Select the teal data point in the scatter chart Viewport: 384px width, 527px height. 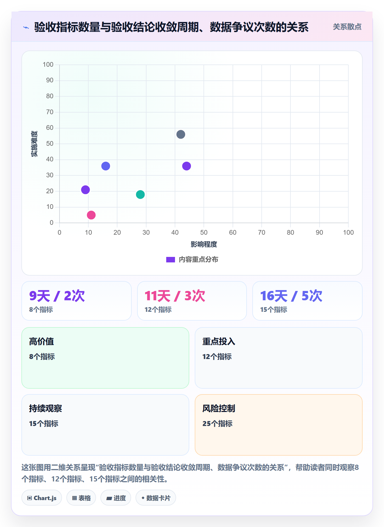pos(140,195)
